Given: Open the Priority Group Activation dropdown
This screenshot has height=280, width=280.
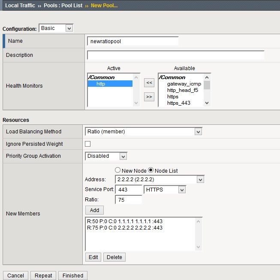Looking at the screenshot, I should [x=106, y=156].
